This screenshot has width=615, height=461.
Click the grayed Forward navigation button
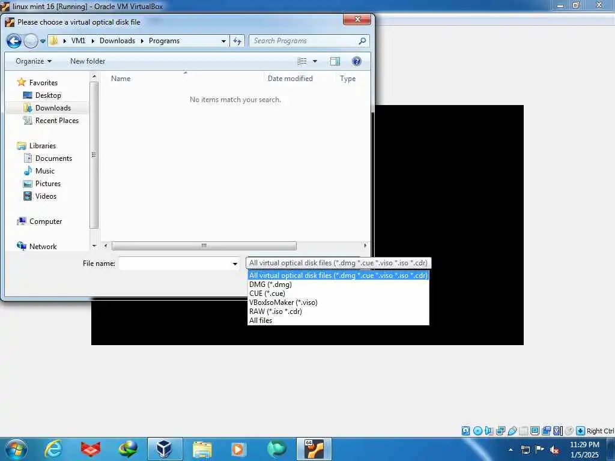(x=31, y=41)
